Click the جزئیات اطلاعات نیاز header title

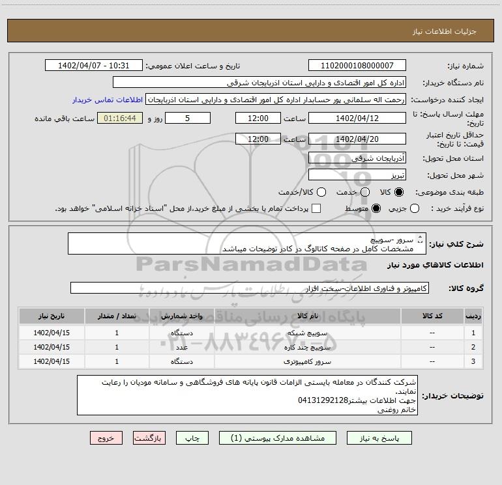click(x=445, y=31)
